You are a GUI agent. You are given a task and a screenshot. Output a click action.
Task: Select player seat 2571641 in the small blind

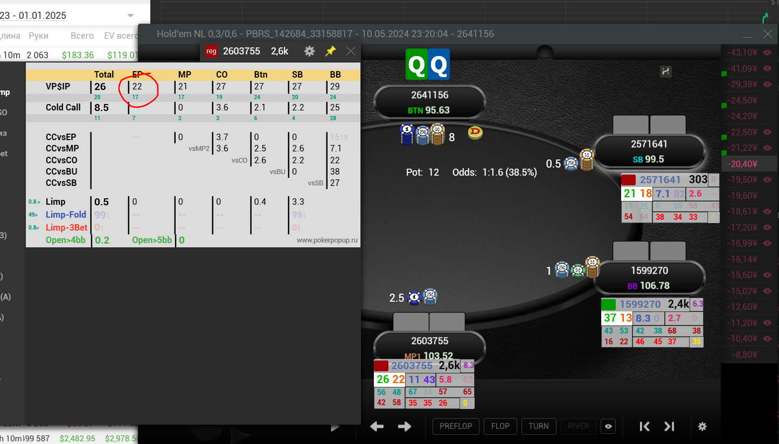(649, 151)
